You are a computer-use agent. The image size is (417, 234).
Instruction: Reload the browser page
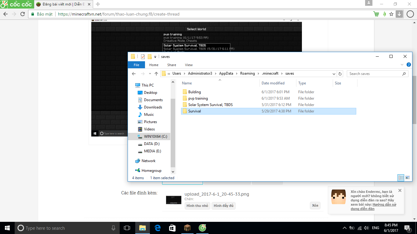23,14
